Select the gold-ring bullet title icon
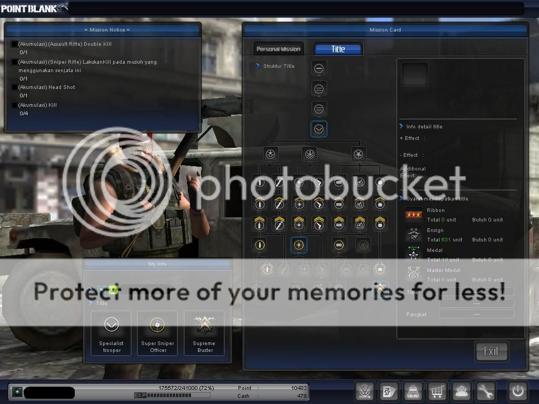This screenshot has width=539, height=404. pos(259,245)
